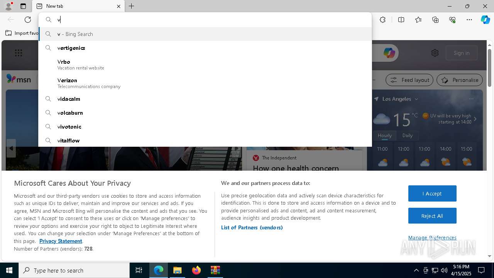Image resolution: width=494 pixels, height=278 pixels.
Task: Open The Independent health concern article
Action: click(296, 168)
